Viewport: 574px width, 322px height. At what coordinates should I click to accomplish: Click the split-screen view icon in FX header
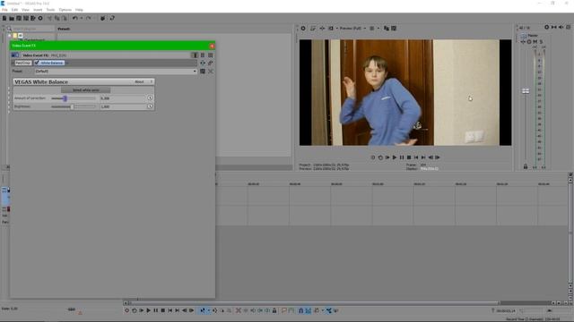195,55
